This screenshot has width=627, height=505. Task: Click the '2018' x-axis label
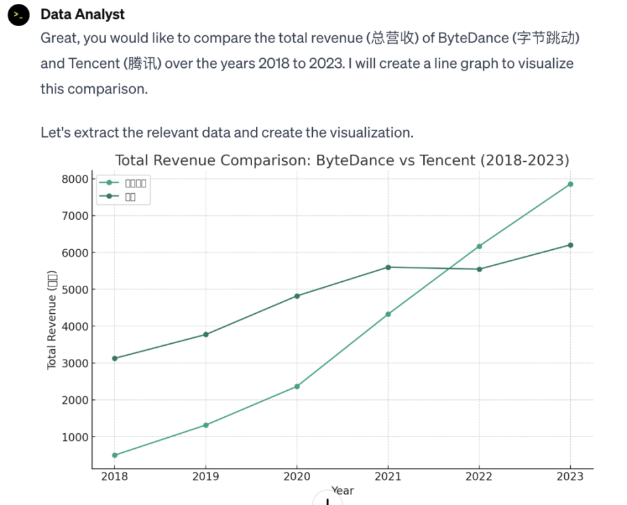(x=114, y=477)
